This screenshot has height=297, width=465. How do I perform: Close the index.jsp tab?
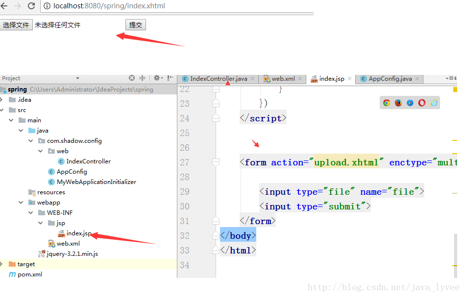click(350, 79)
